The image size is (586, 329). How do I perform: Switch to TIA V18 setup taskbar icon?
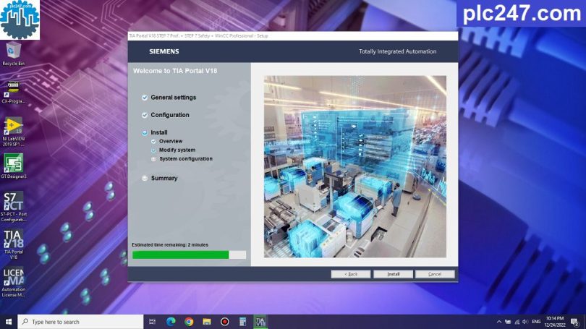(x=260, y=322)
